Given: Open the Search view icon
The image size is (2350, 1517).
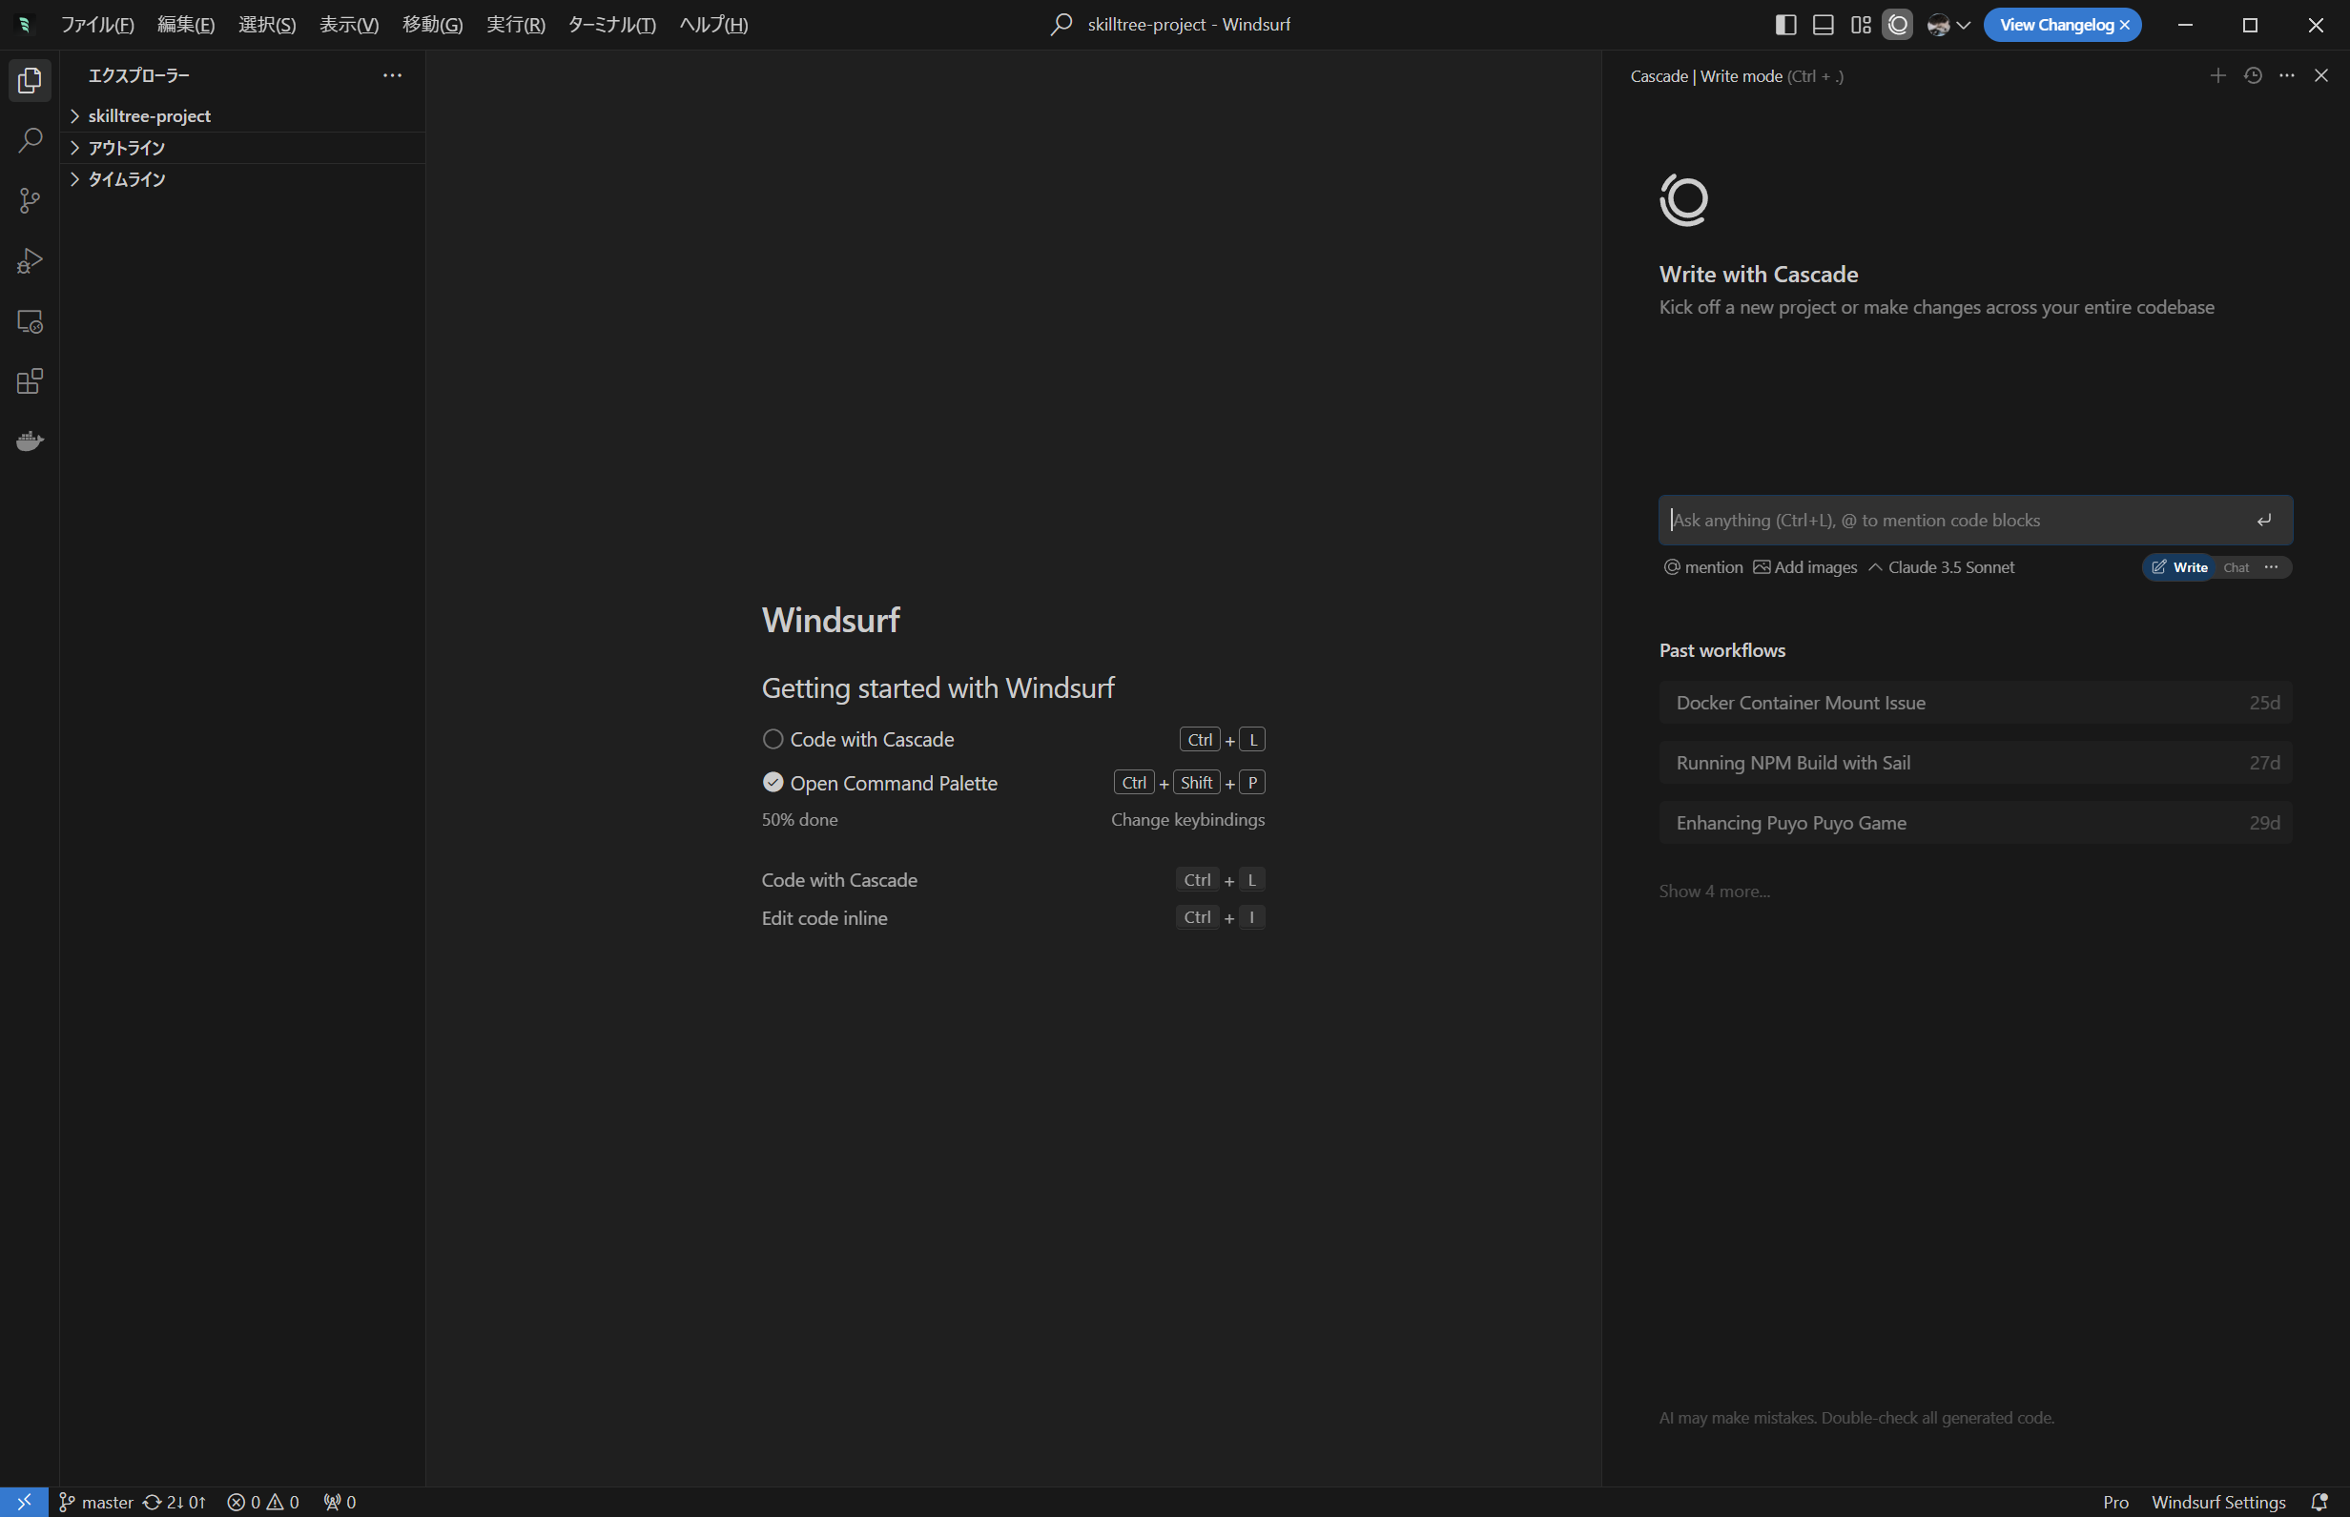Looking at the screenshot, I should point(30,140).
